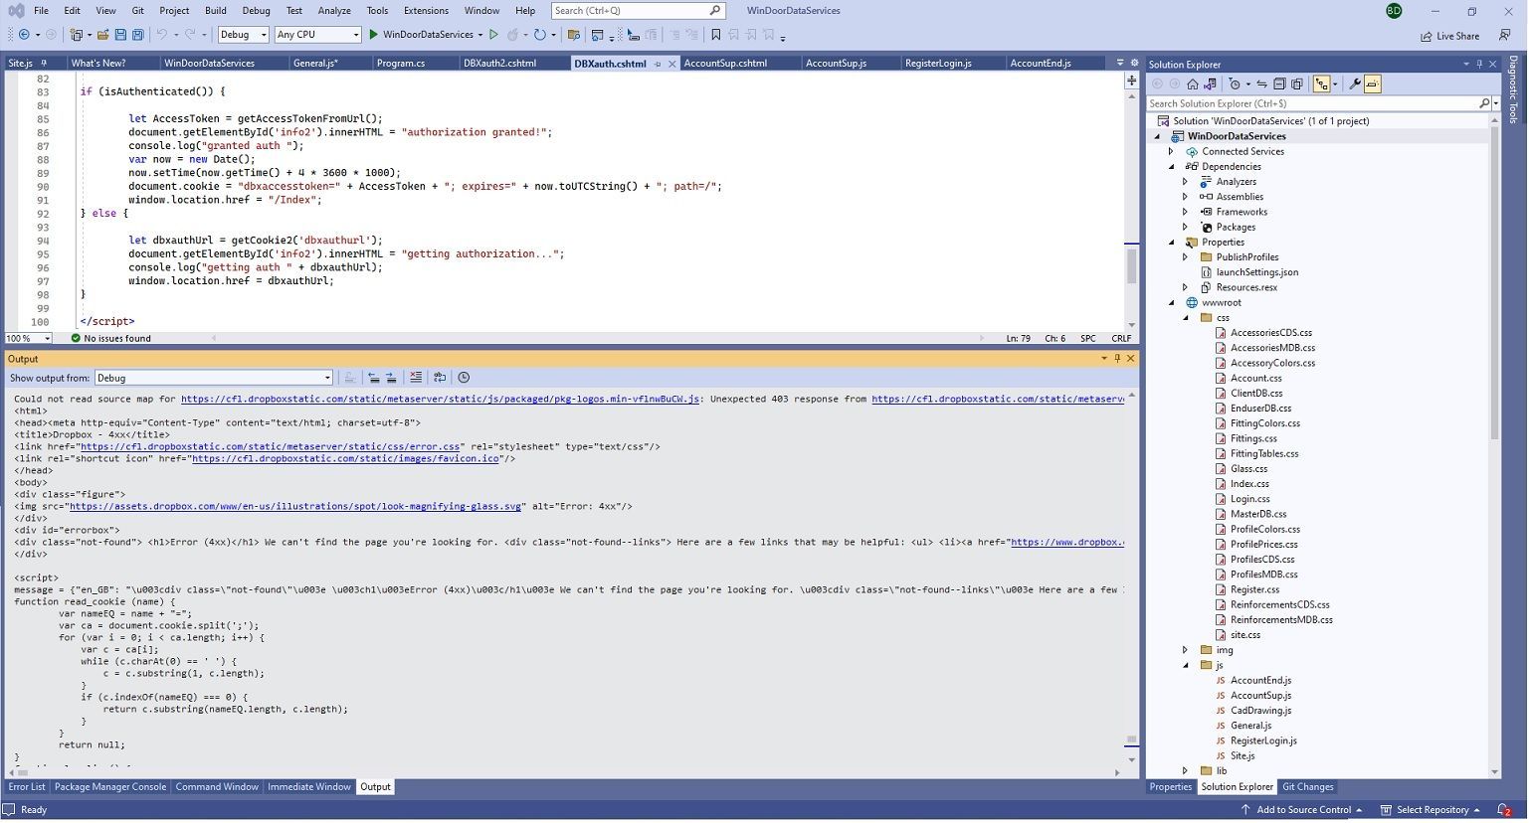This screenshot has height=823, width=1529.
Task: Click the account badge BD
Action: click(1394, 11)
